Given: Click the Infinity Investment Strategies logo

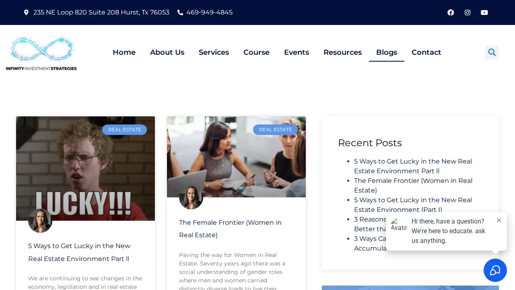Looking at the screenshot, I should click(41, 53).
